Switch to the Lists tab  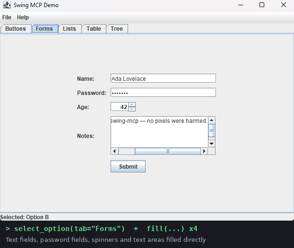(x=69, y=29)
